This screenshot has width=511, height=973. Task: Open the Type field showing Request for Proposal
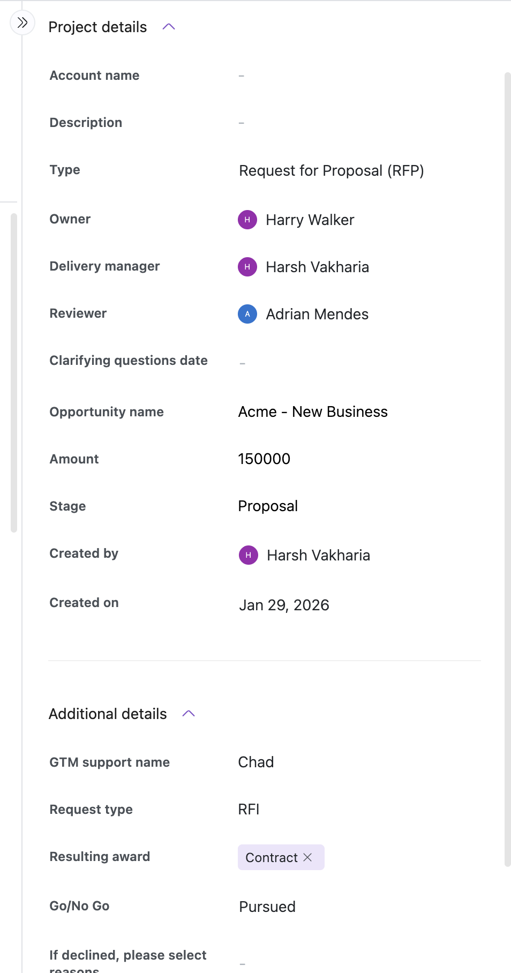click(x=331, y=171)
